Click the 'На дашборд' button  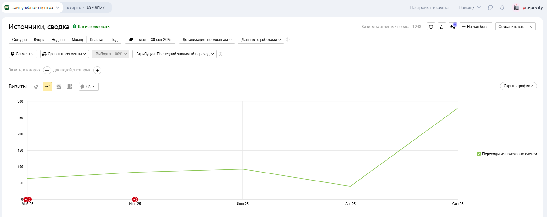[475, 27]
